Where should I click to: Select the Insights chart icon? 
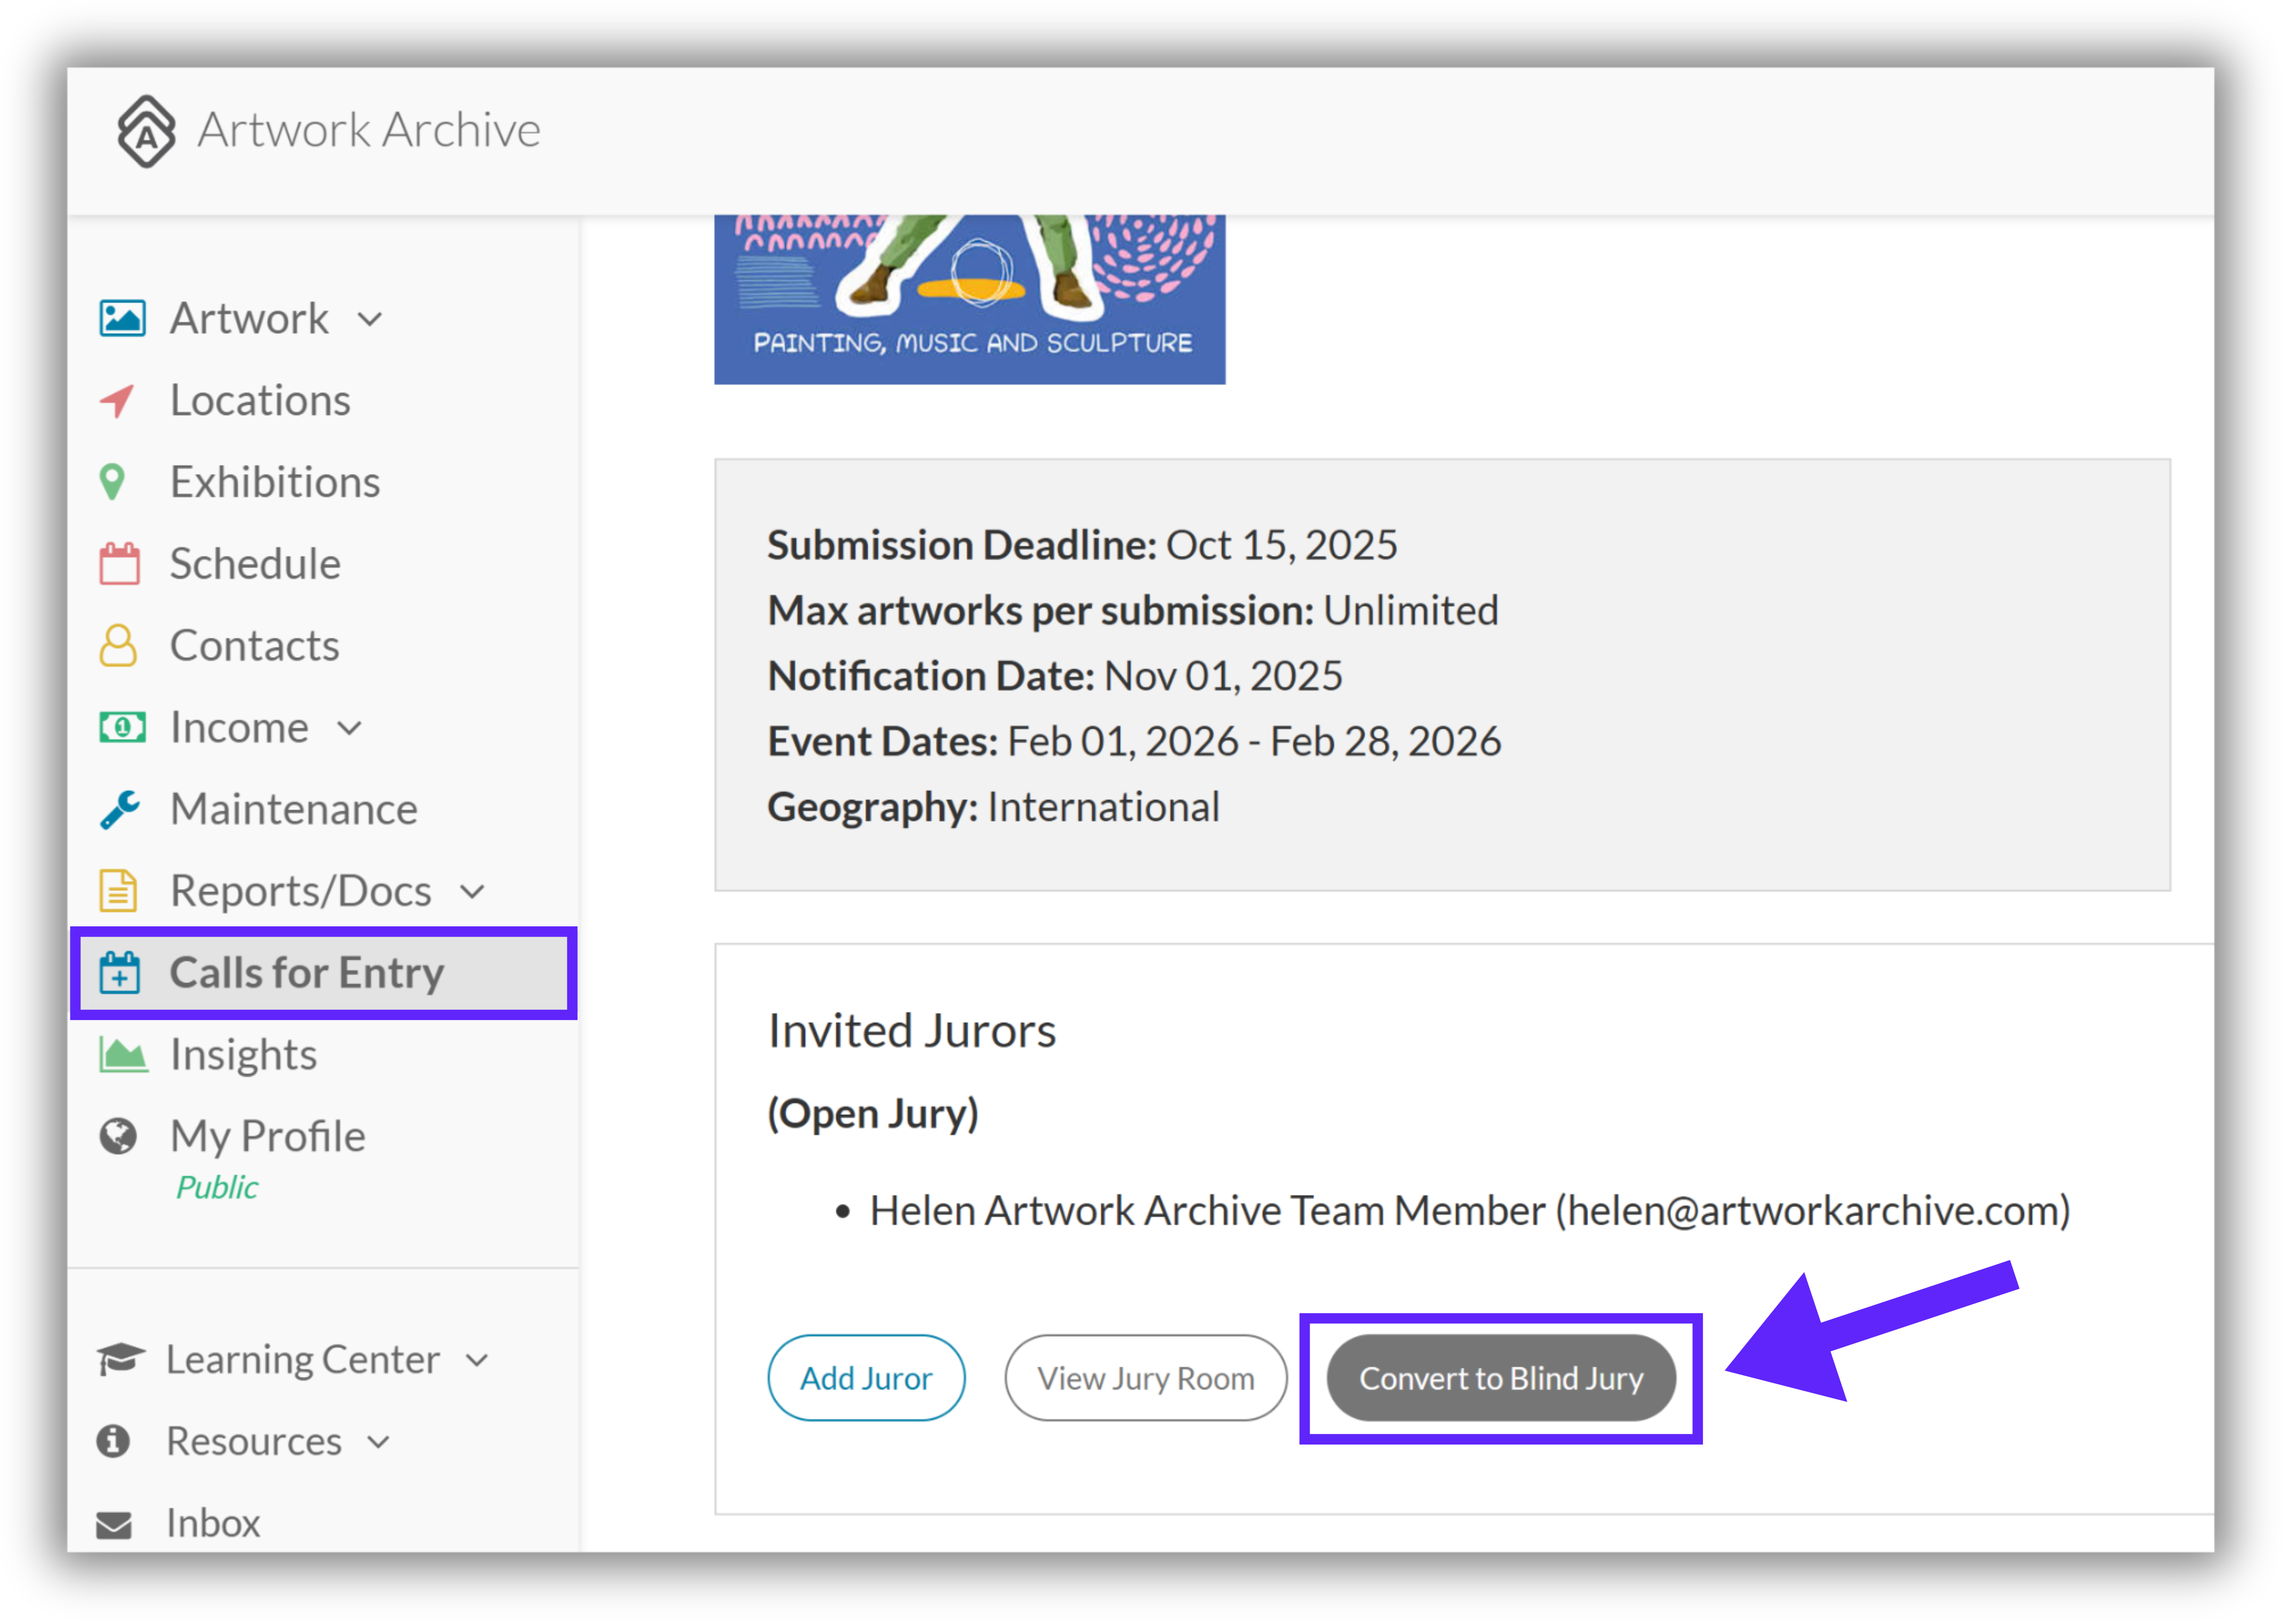[123, 1054]
